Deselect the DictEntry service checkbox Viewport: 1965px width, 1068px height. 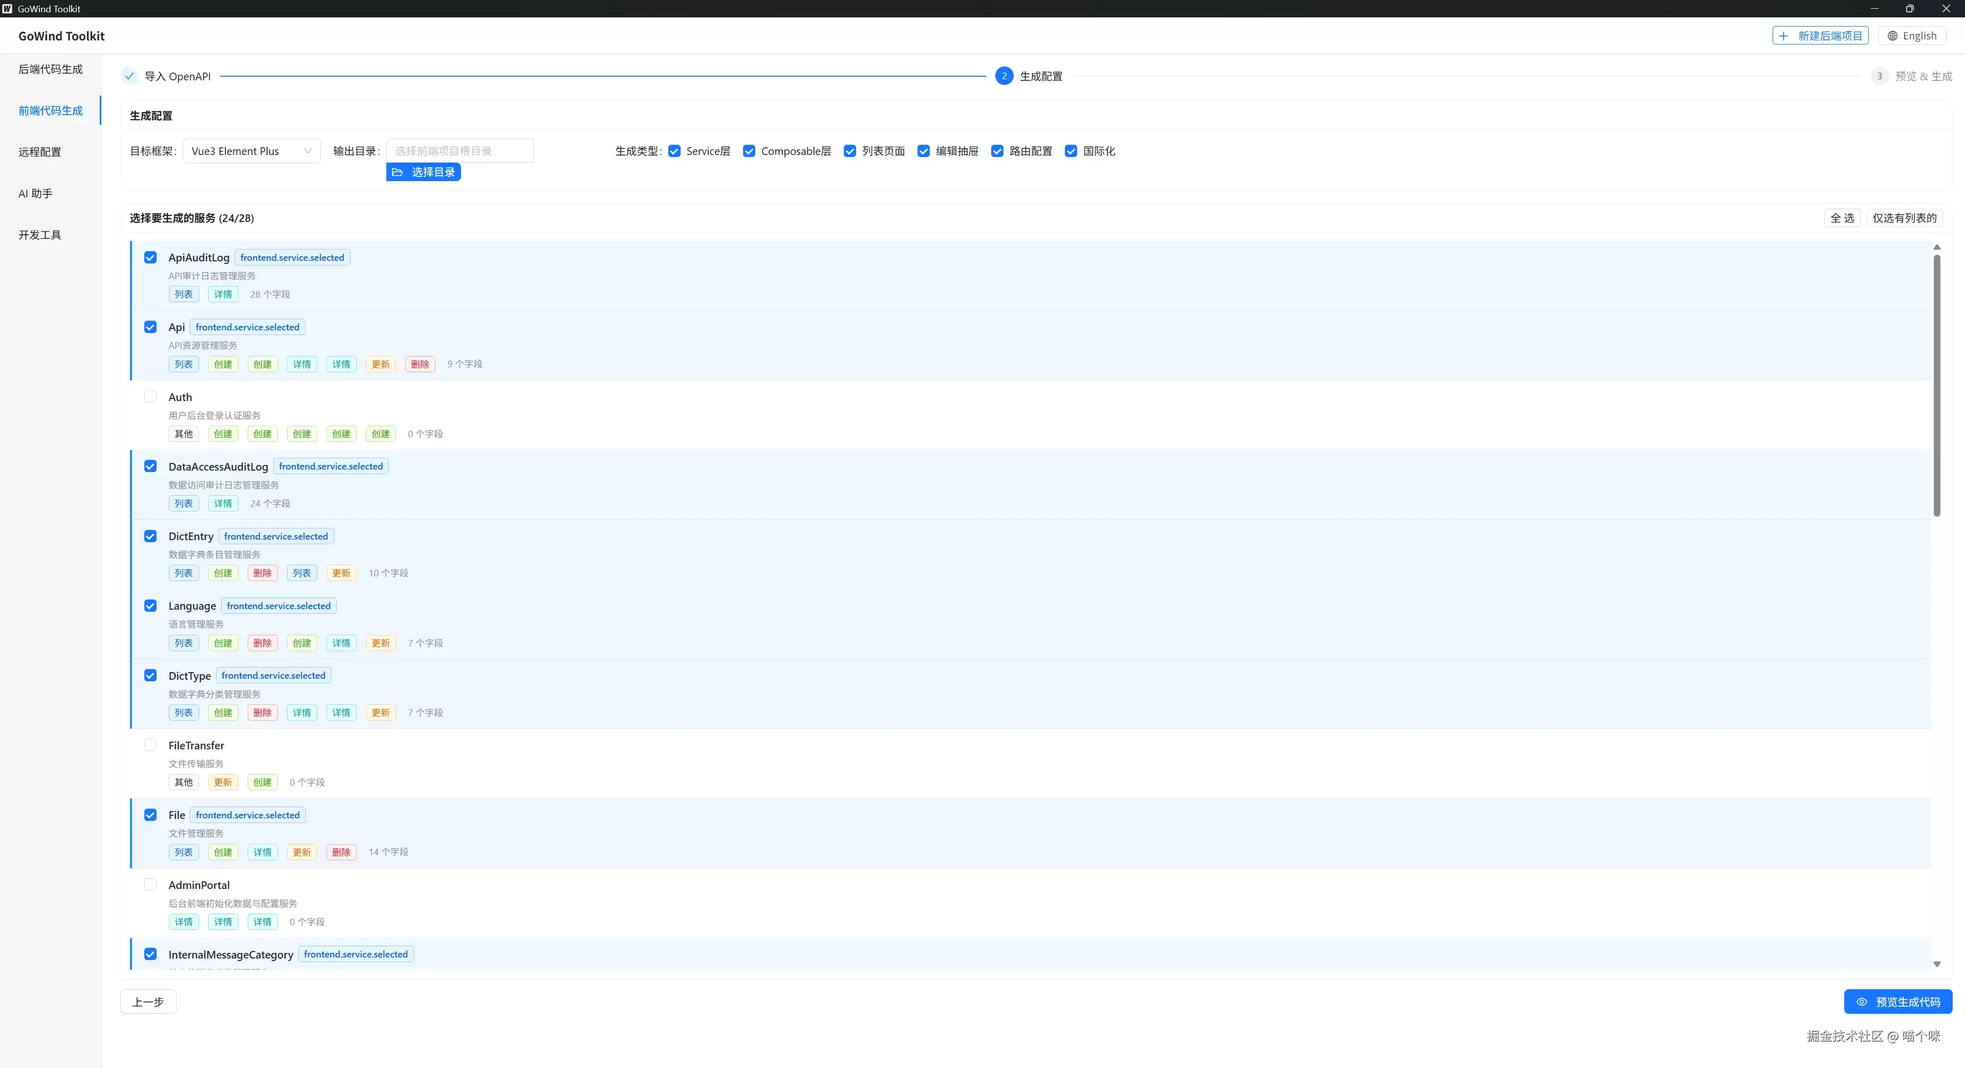pos(150,536)
